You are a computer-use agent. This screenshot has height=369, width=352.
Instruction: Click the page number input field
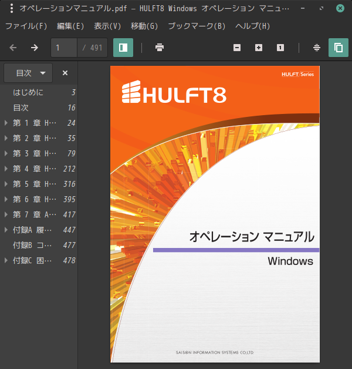click(64, 48)
